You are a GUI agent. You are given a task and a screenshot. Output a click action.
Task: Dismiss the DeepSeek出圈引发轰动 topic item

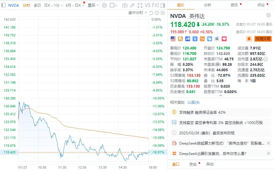[x=269, y=153]
